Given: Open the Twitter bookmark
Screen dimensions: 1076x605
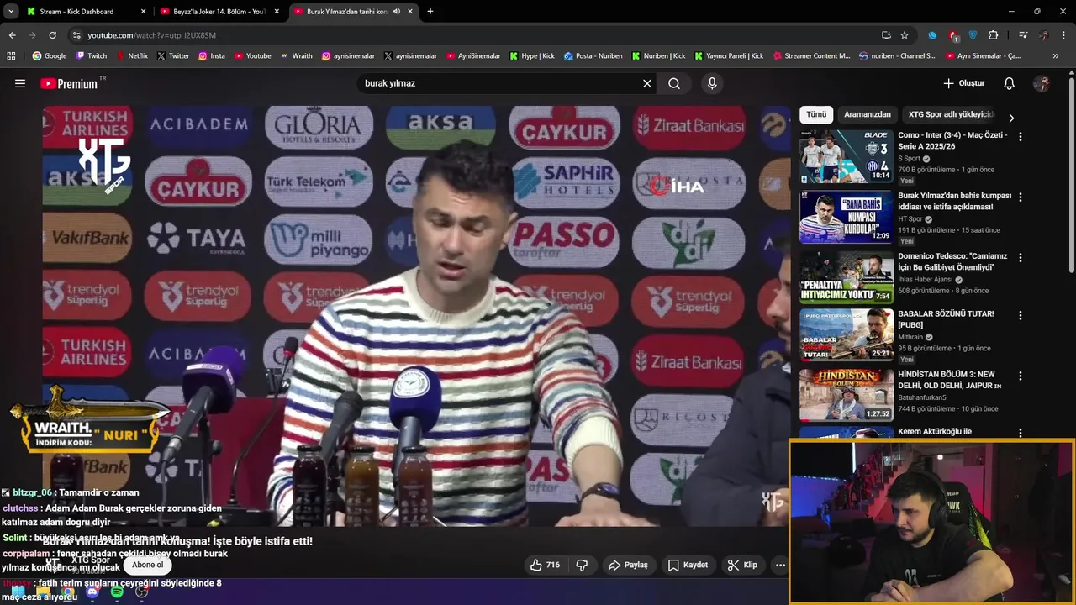Looking at the screenshot, I should click(173, 56).
